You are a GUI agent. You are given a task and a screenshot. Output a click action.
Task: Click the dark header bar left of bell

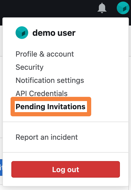click(48, 8)
